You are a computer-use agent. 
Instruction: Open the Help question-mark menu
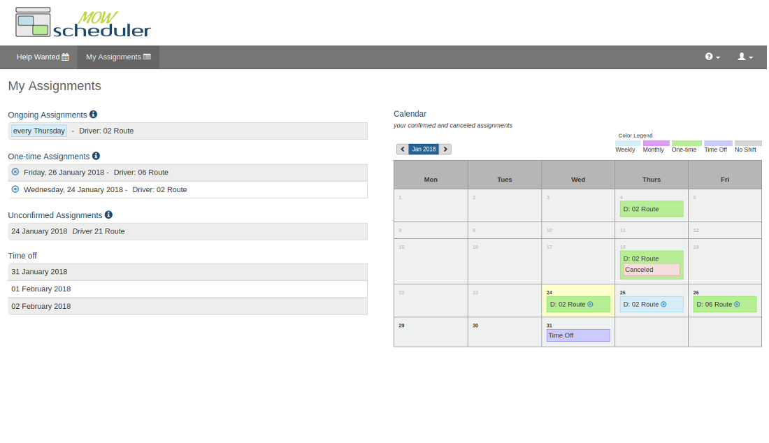711,57
